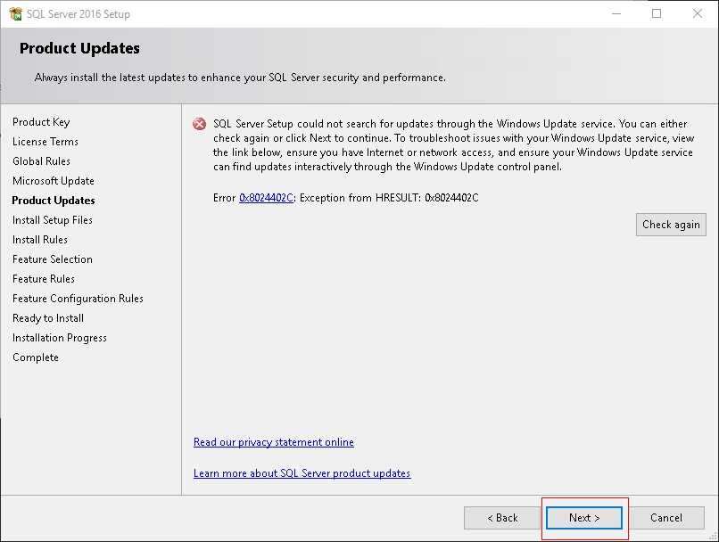Select Feature Rules step in sidebar
The width and height of the screenshot is (719, 542).
pyautogui.click(x=44, y=279)
